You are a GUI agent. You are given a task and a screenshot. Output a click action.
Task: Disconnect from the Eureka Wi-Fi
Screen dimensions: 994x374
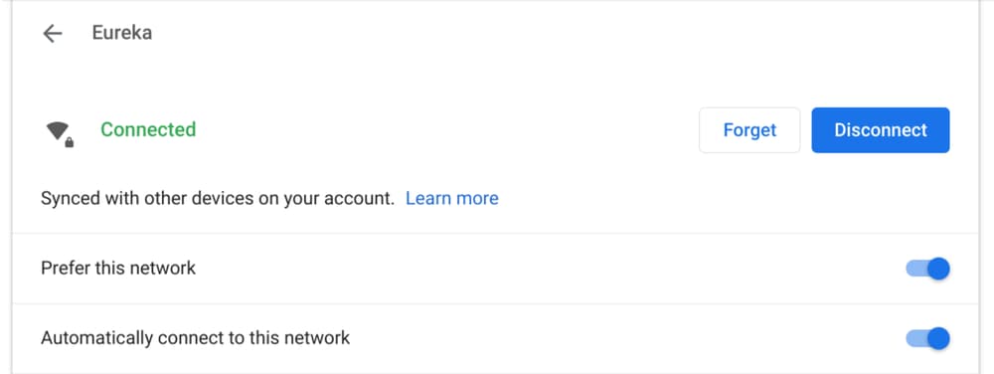881,130
